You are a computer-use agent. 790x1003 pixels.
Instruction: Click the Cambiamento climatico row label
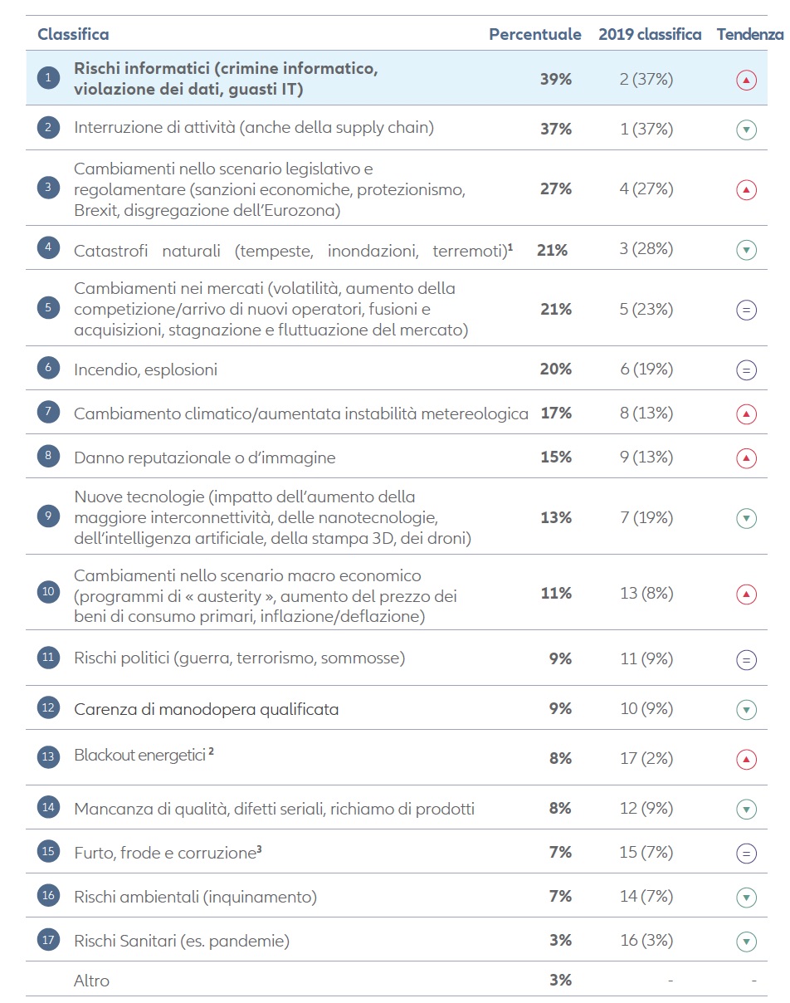(x=300, y=413)
